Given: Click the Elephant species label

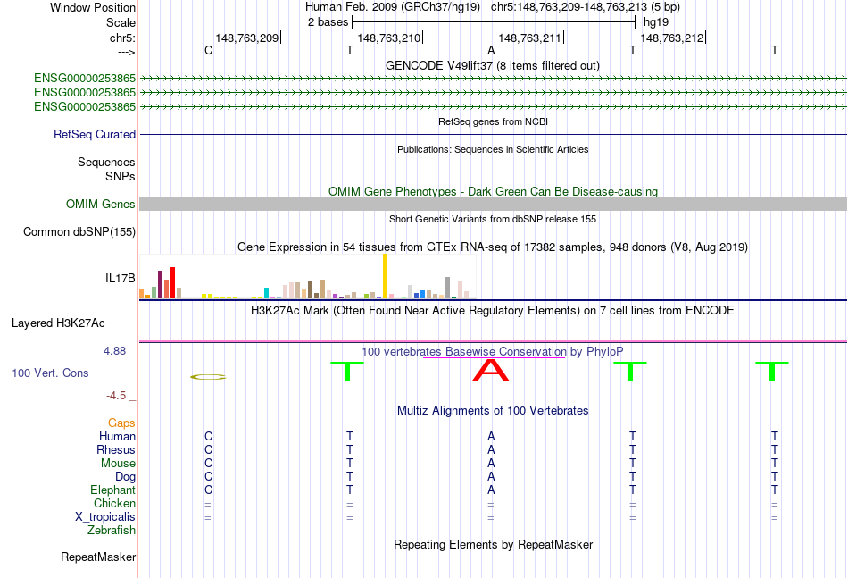Looking at the screenshot, I should tap(112, 490).
